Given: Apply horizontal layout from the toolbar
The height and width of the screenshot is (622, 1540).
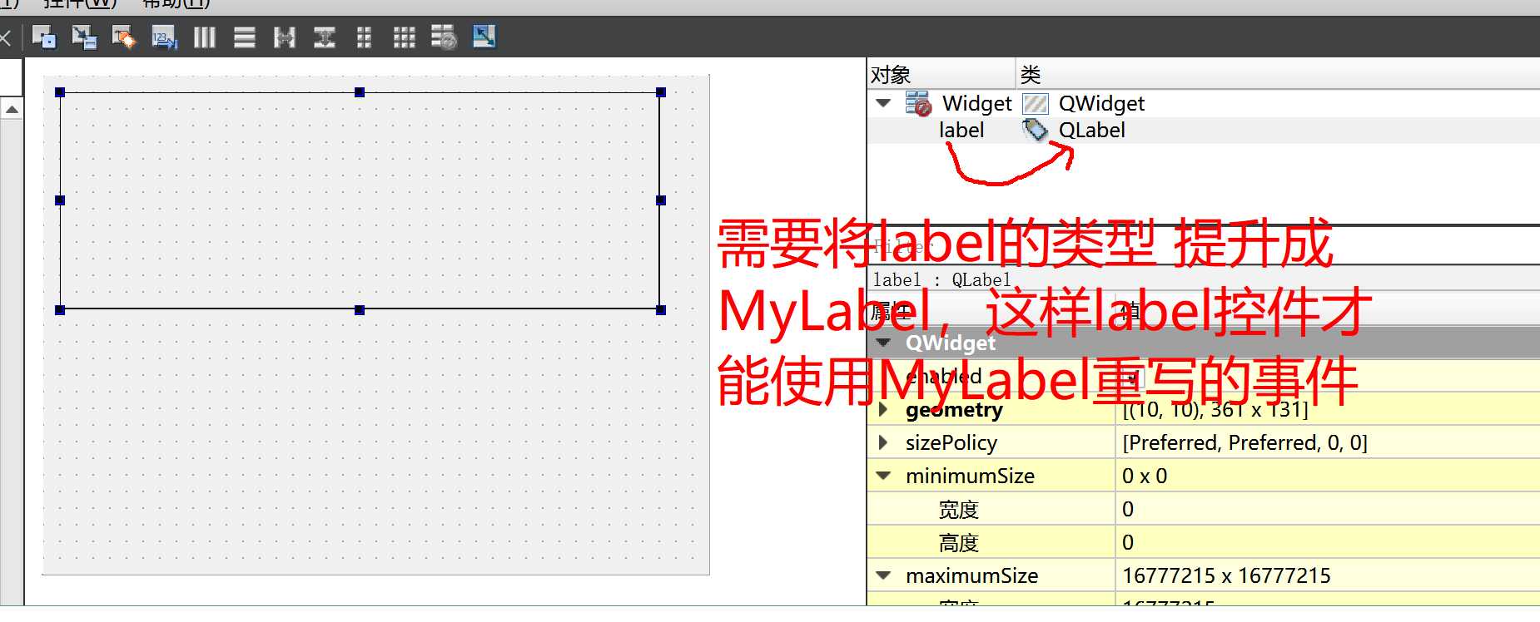Looking at the screenshot, I should pyautogui.click(x=204, y=37).
